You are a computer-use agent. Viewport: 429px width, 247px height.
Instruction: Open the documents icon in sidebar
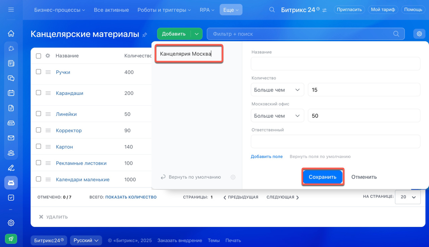click(11, 108)
